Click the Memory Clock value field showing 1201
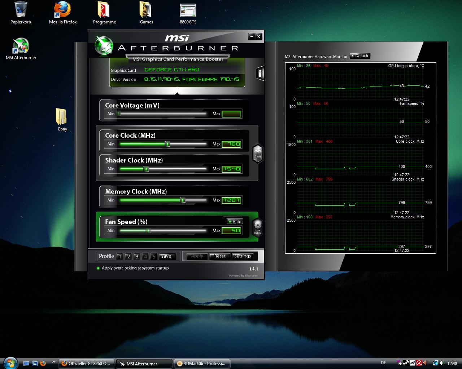462x369 pixels. (231, 200)
